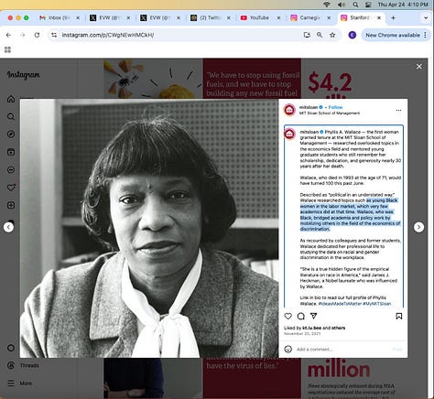Open Reels icon in sidebar
434x399 pixels.
coord(11,152)
